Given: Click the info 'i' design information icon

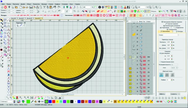Looking at the screenshot, I should point(100,7).
